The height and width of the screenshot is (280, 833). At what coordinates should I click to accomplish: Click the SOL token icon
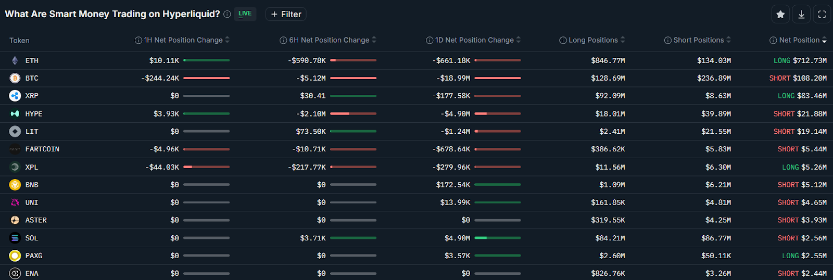click(x=15, y=238)
